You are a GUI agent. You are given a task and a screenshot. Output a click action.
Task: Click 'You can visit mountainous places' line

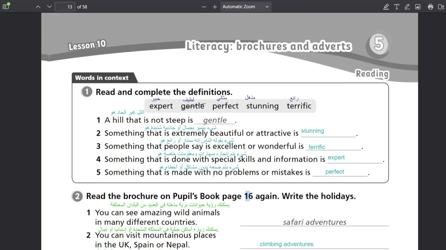(x=155, y=235)
